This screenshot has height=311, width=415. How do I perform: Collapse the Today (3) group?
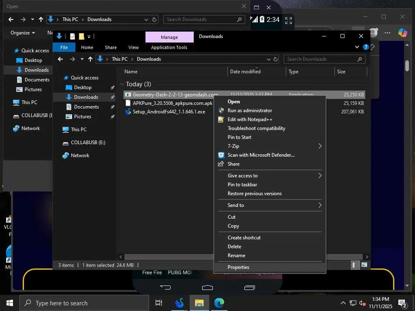[x=122, y=84]
